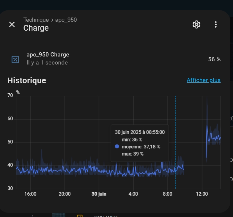Click the Charge dialog title
Image resolution: width=233 pixels, height=217 pixels.
[x=36, y=28]
